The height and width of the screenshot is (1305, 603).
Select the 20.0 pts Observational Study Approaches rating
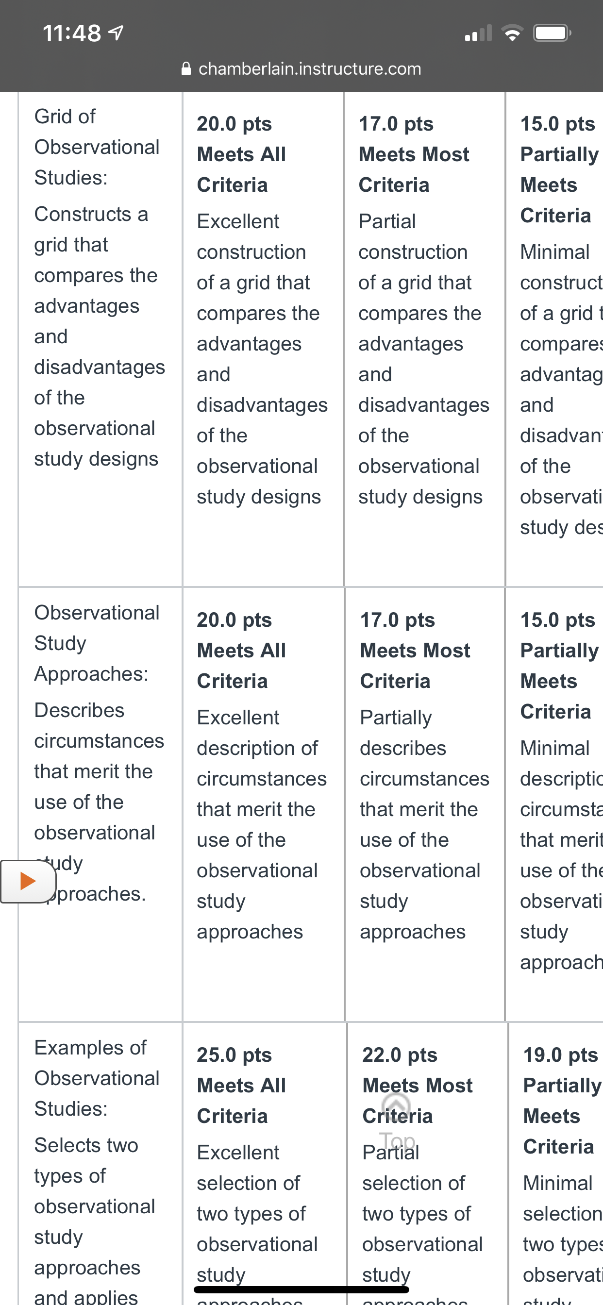(263, 804)
